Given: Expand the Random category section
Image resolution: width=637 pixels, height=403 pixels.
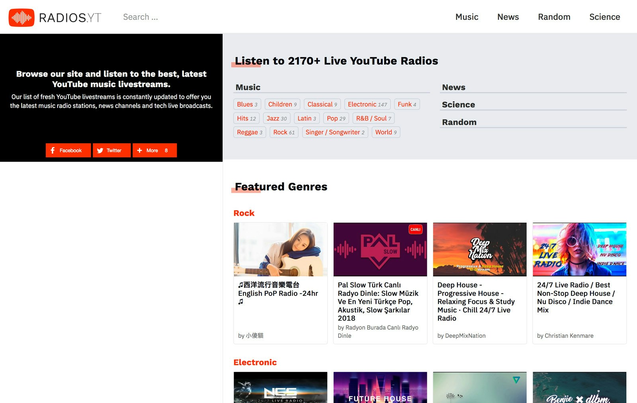Looking at the screenshot, I should click(459, 122).
